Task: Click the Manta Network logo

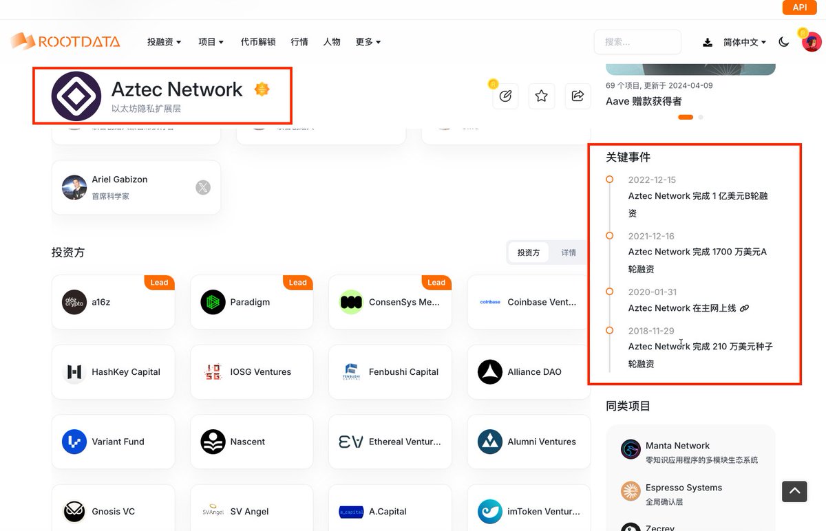Action: (x=631, y=450)
